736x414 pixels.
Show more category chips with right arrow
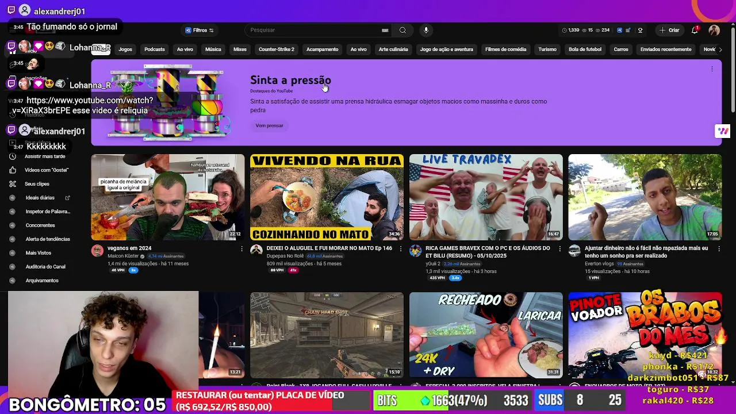click(x=720, y=49)
